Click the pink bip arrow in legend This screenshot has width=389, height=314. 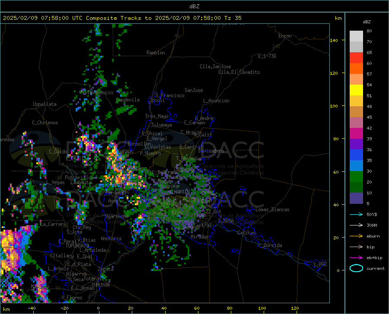click(356, 247)
